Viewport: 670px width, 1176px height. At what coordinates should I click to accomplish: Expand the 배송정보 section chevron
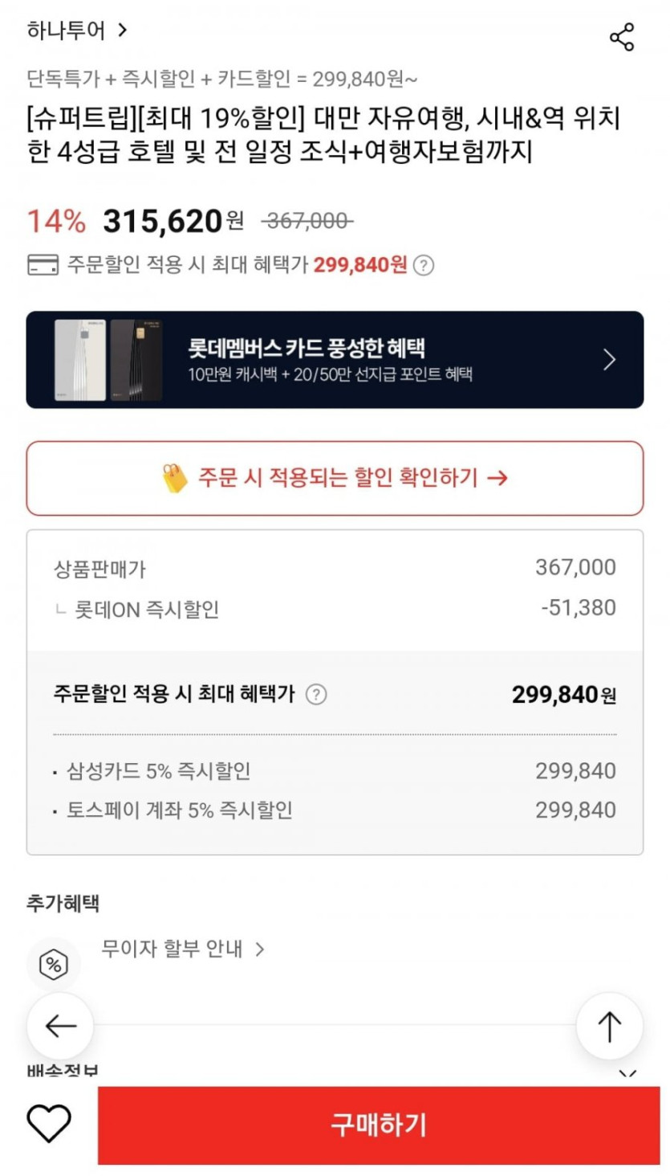click(x=627, y=1074)
